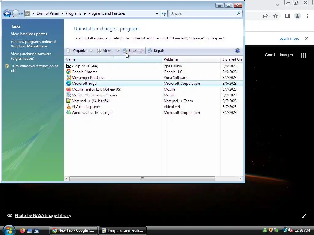Select Programs and Features breadcrumb

click(x=107, y=13)
